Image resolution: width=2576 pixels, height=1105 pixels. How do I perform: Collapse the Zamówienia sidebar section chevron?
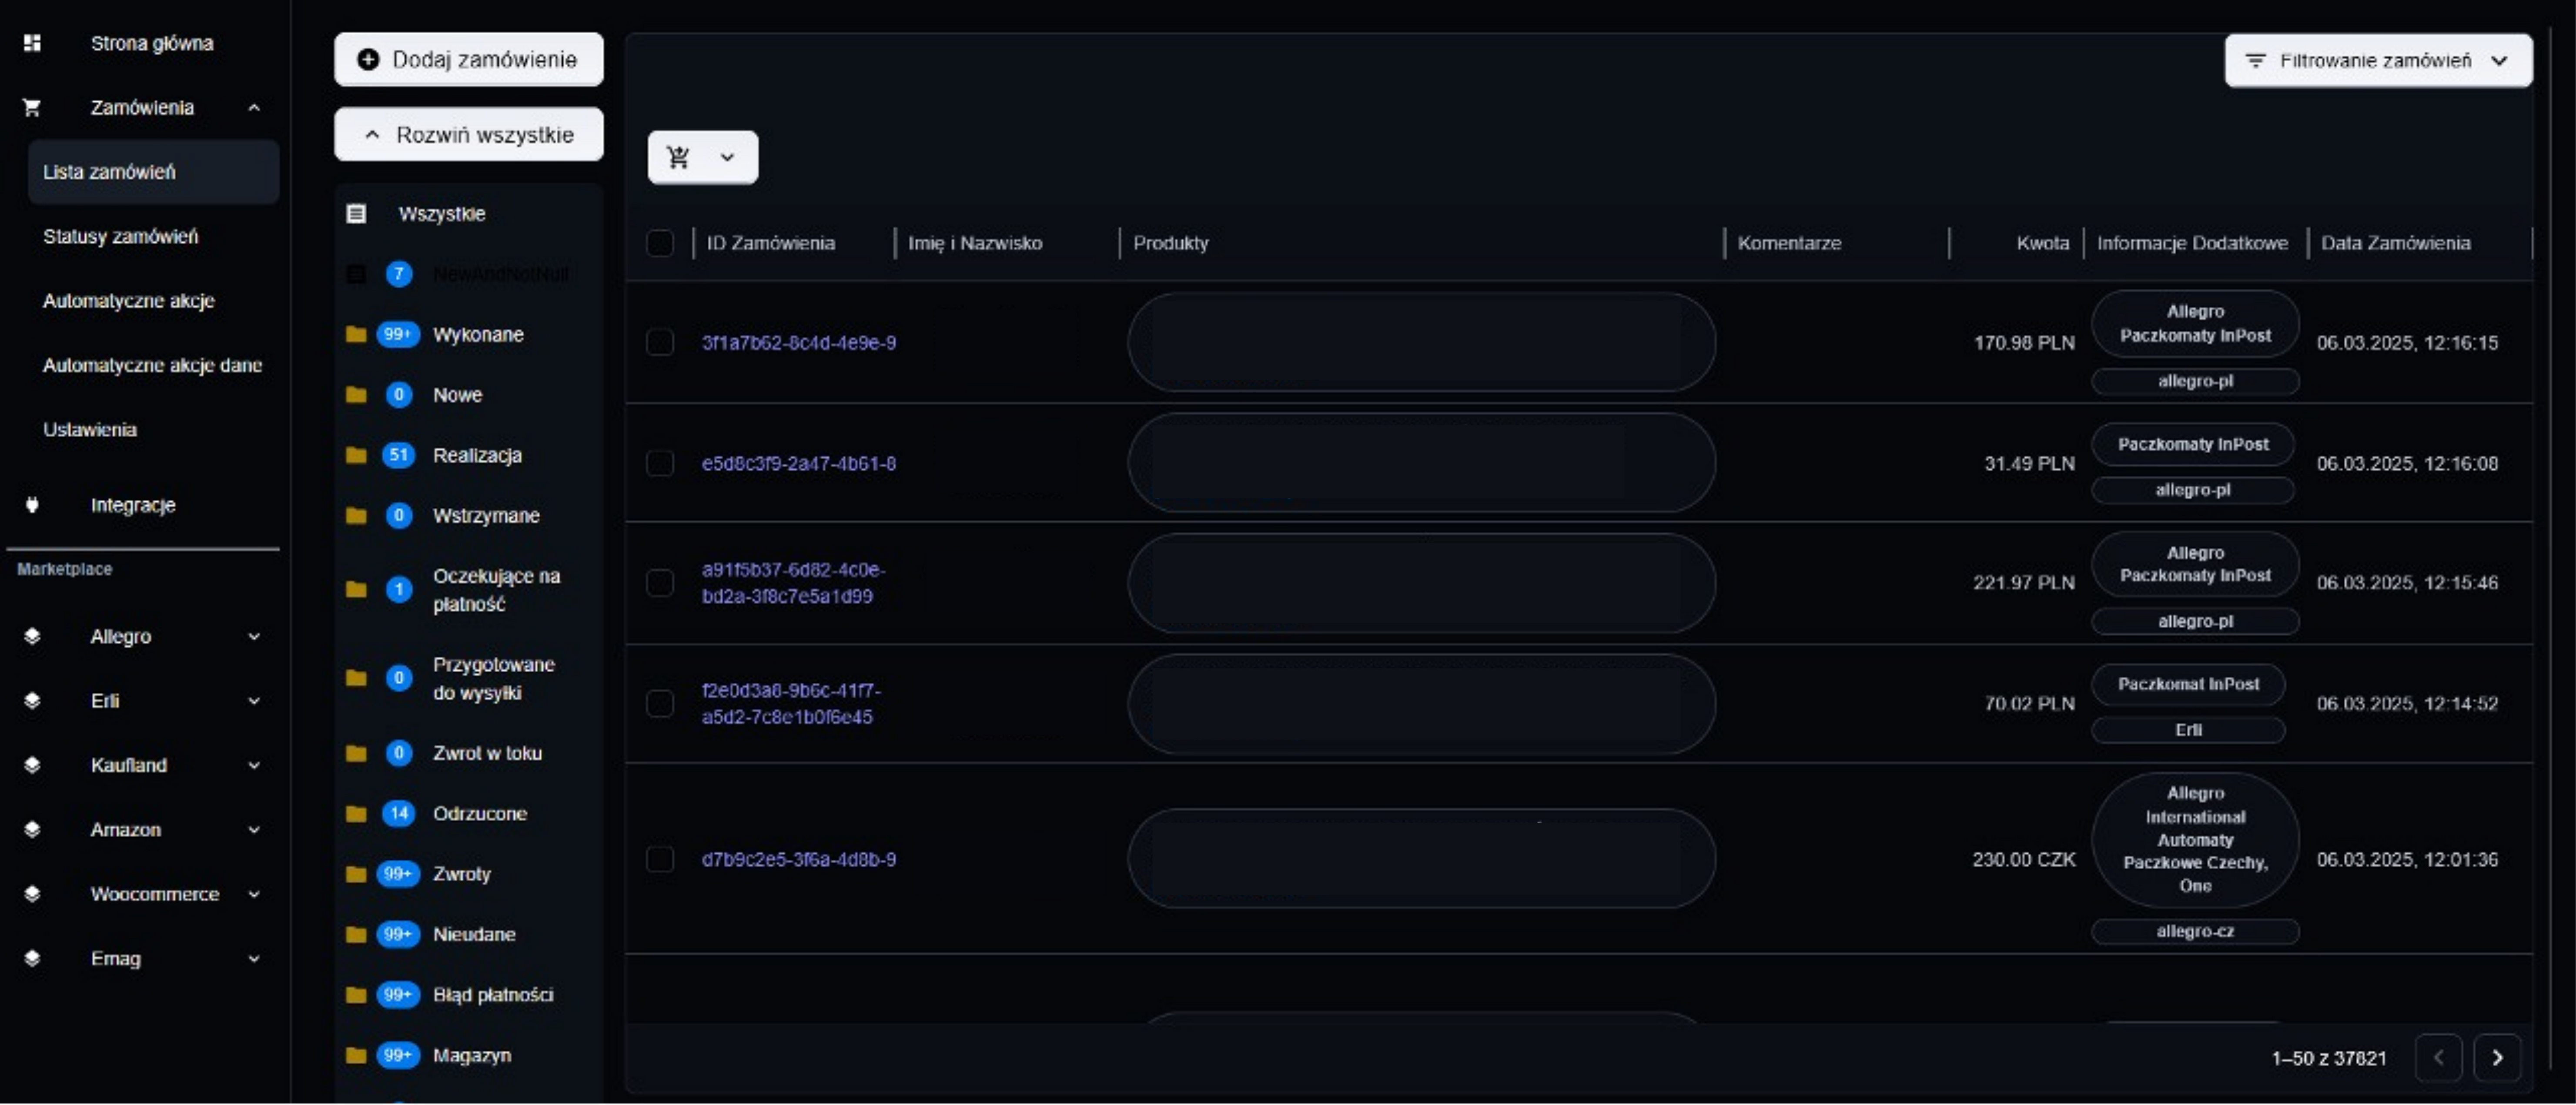pos(254,107)
